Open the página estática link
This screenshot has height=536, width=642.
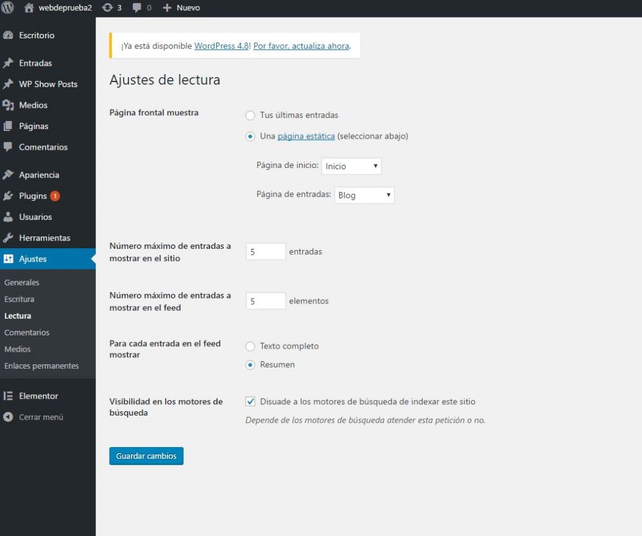click(x=306, y=137)
